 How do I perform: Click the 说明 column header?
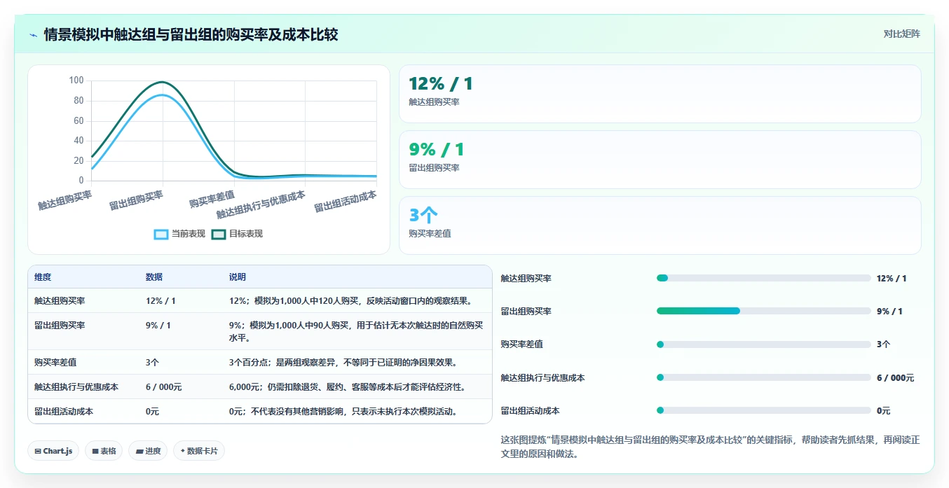coord(238,277)
